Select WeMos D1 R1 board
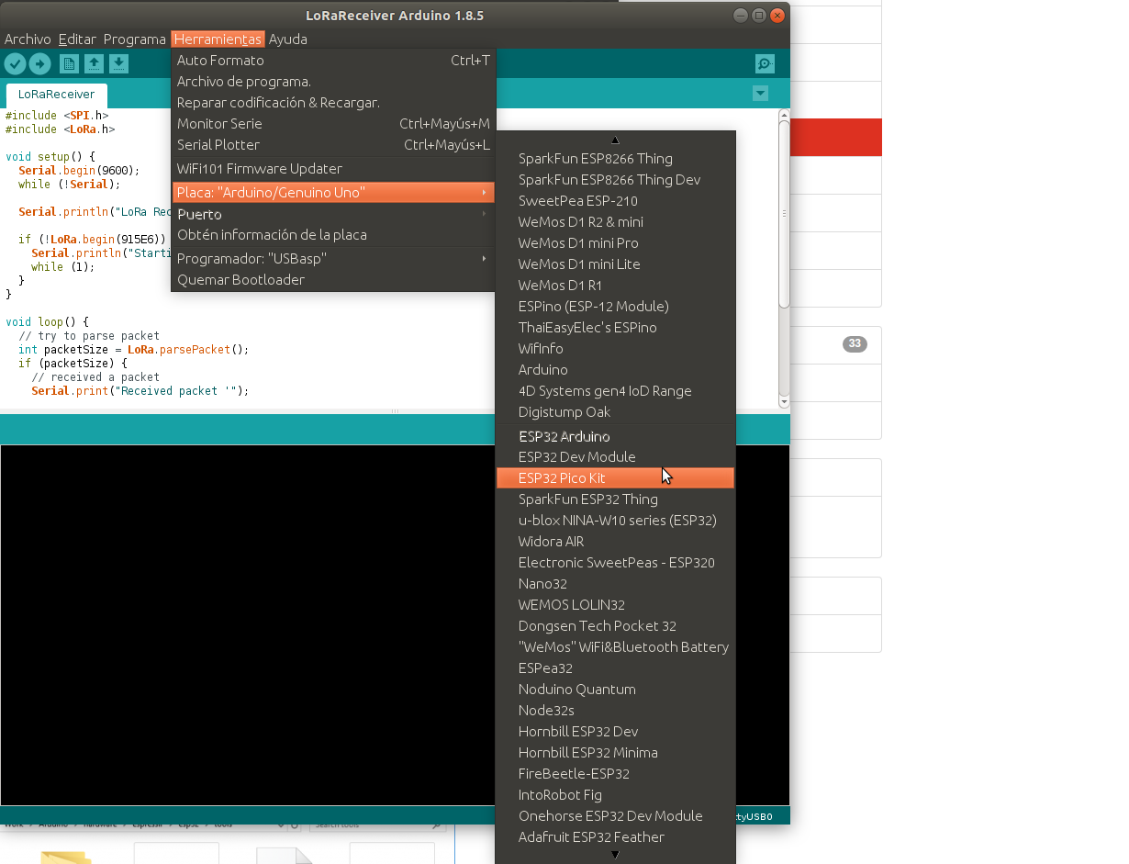This screenshot has width=1129, height=864. pos(615,286)
